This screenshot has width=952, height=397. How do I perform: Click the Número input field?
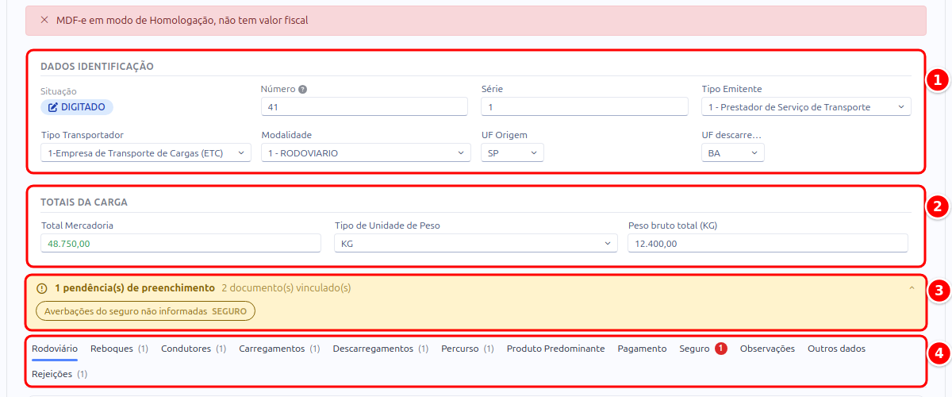365,107
